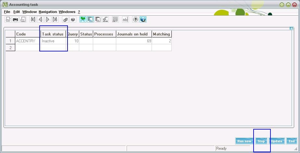Click the grey paste icon
The height and width of the screenshot is (153, 300).
tap(98, 19)
